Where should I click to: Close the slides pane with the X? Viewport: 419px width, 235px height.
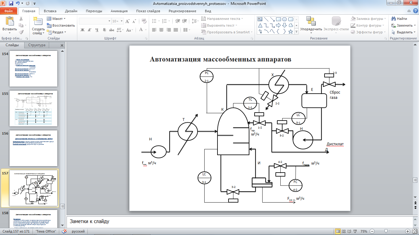[x=62, y=45]
